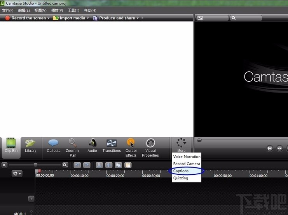Click the Camtasia Studio title bar icon
Image resolution: width=288 pixels, height=215 pixels.
[x=2, y=3]
